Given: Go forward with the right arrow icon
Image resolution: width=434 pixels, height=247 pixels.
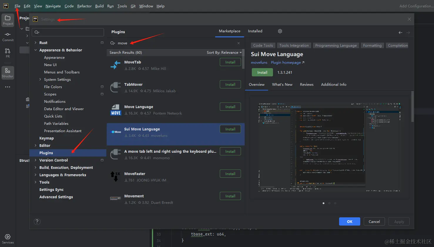Looking at the screenshot, I should pos(408,33).
